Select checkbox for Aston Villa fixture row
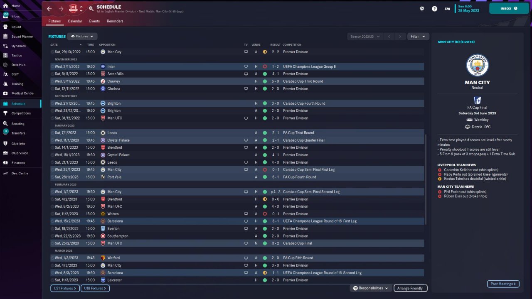This screenshot has width=532, height=299. [x=53, y=74]
